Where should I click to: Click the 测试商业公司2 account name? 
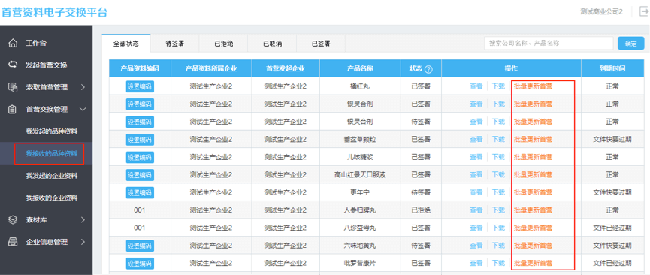[601, 11]
